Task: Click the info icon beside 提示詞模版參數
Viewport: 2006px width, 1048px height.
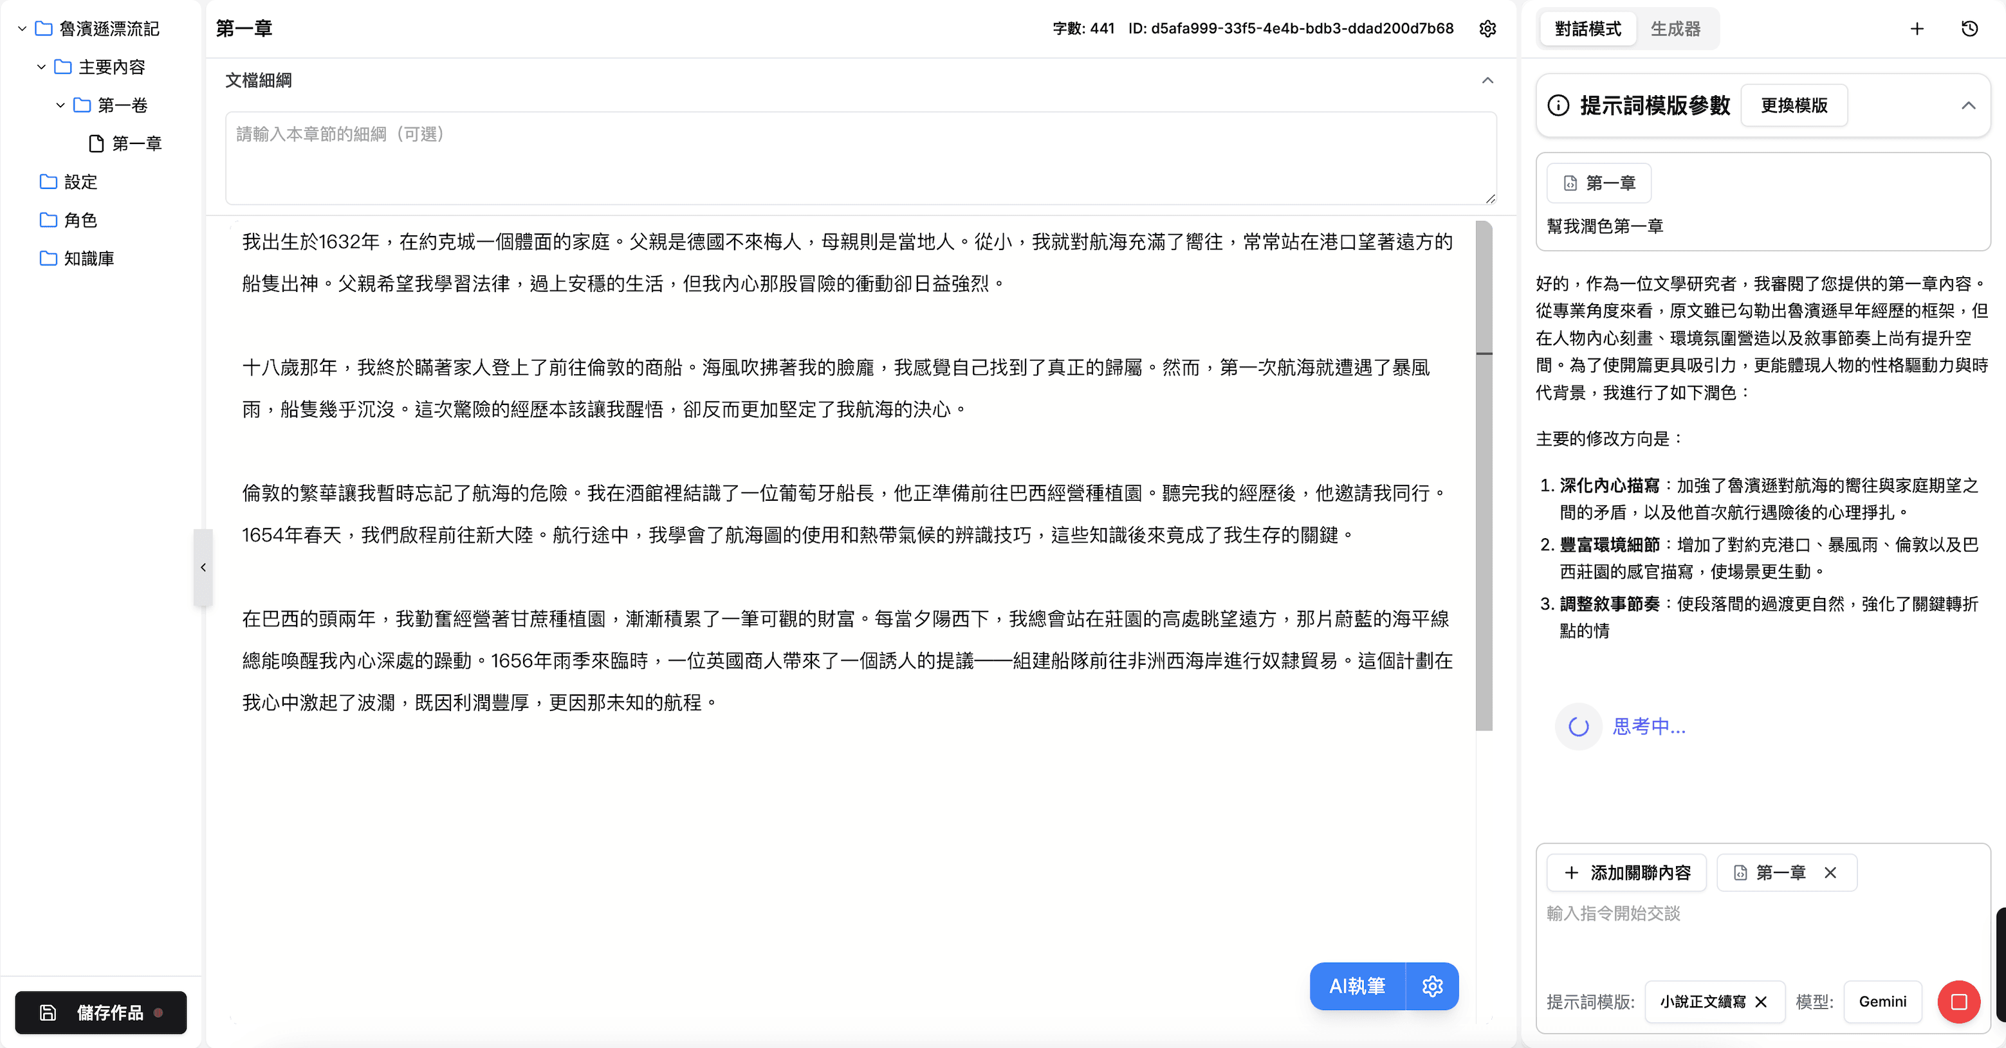Action: (x=1558, y=105)
